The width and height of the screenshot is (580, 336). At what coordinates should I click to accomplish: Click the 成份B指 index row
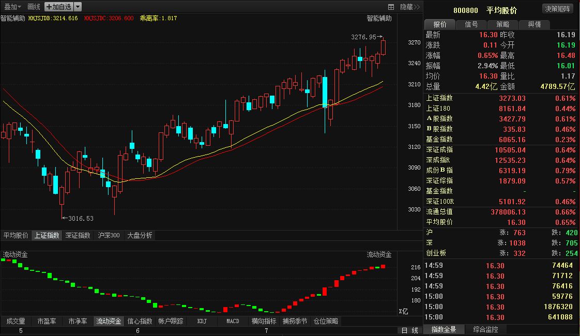tap(501, 171)
